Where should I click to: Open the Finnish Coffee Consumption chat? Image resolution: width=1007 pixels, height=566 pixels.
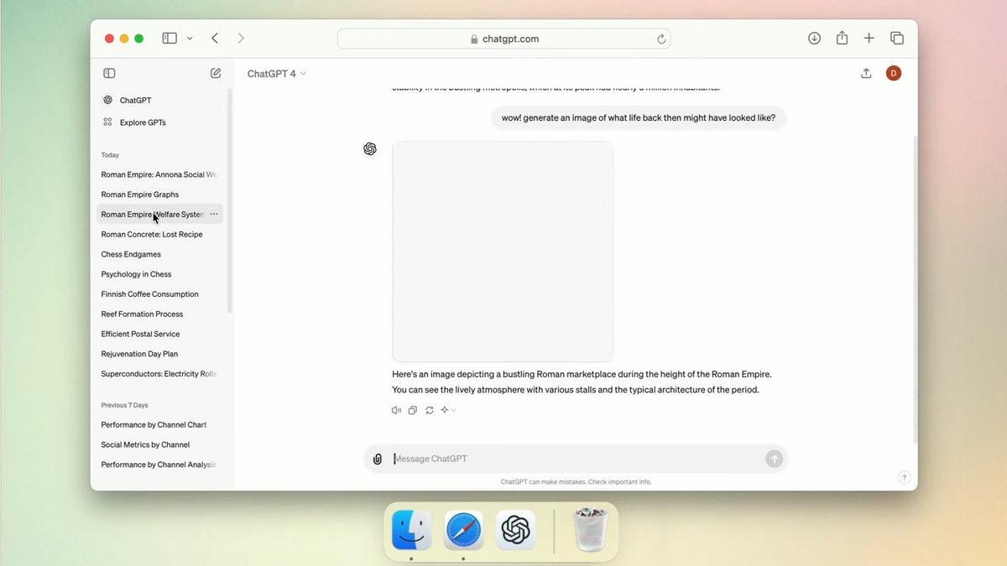149,294
